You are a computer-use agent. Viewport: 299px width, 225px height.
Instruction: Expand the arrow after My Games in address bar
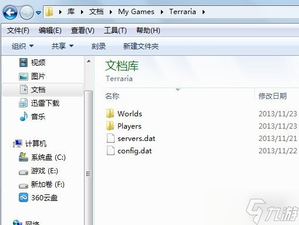(x=162, y=12)
